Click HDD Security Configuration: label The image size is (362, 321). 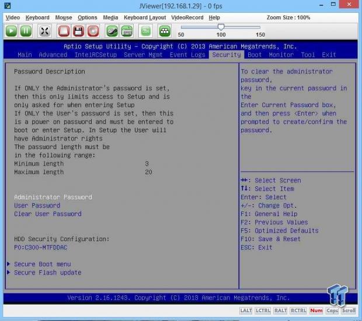[62, 239]
